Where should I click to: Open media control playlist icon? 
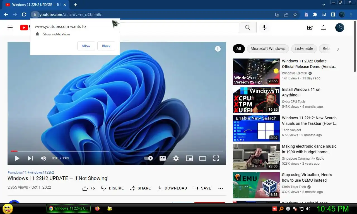(x=324, y=14)
